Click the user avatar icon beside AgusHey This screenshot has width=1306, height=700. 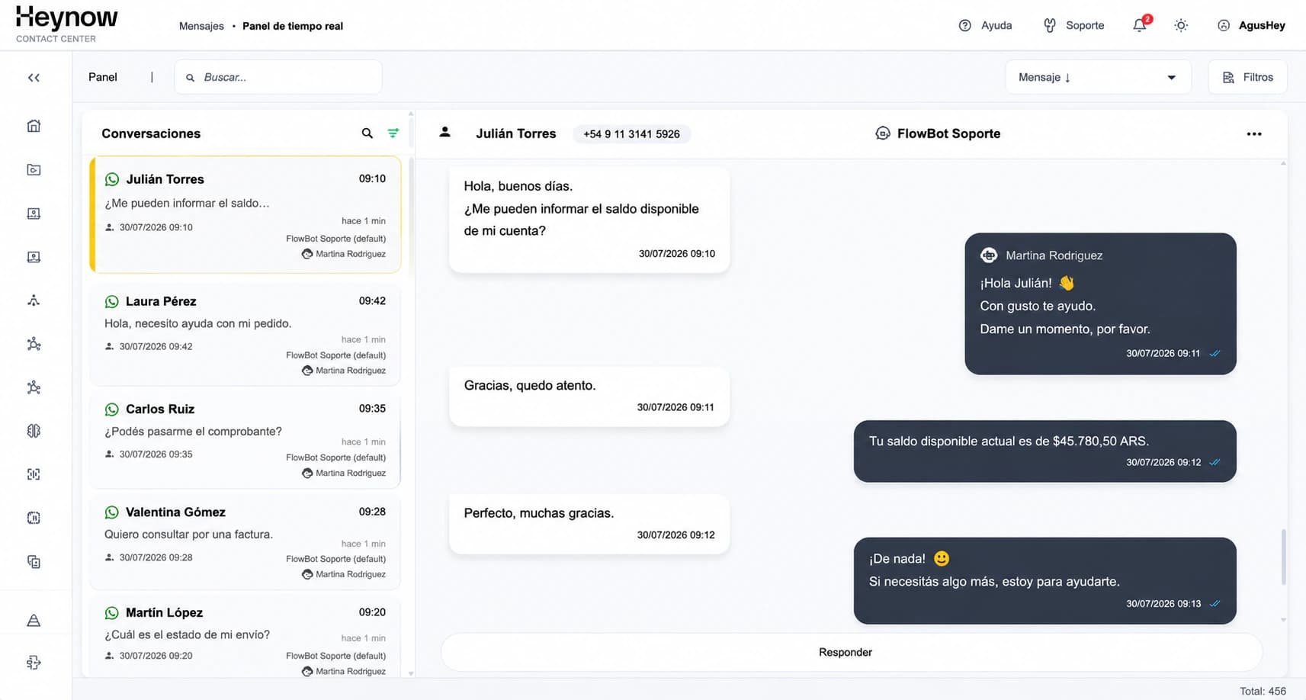click(1224, 25)
